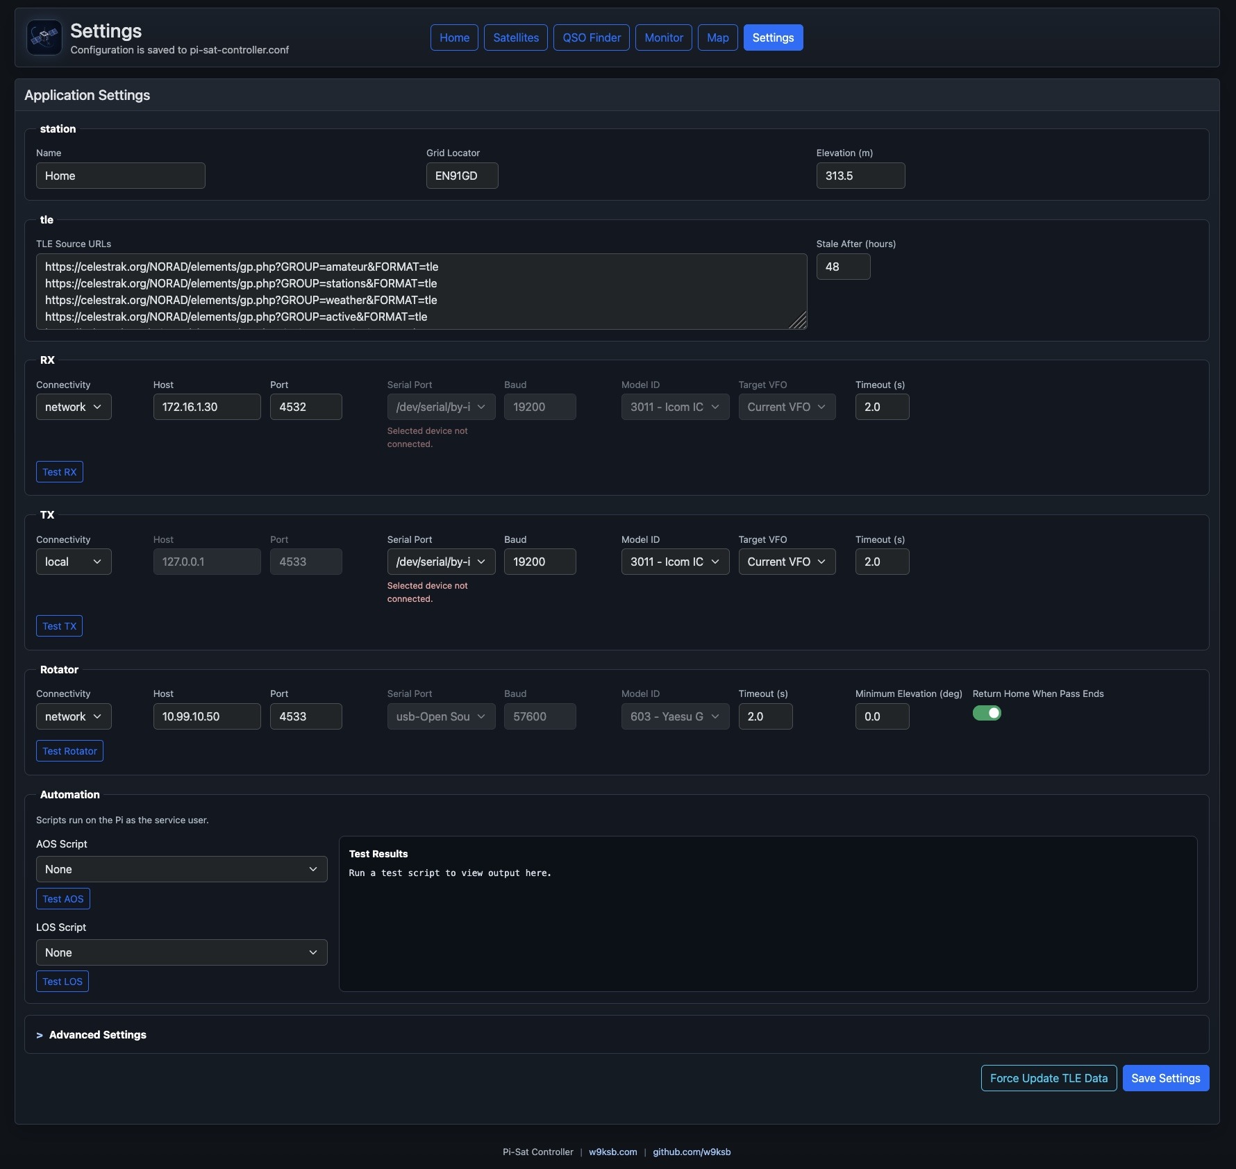The image size is (1236, 1169).
Task: Go to the Home tab
Action: pos(454,37)
